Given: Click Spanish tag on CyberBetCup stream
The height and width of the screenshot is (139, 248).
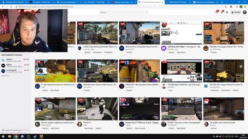Looking at the screenshot, I should tap(87, 53).
